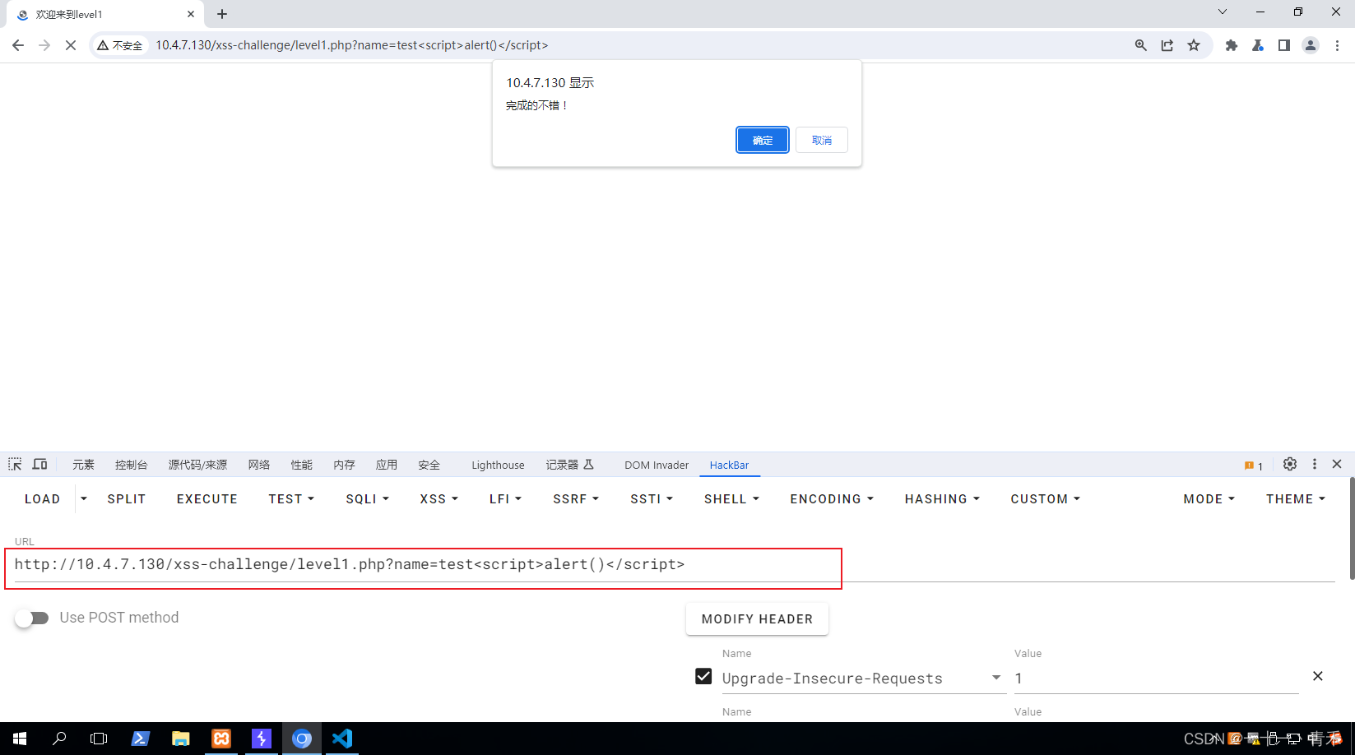Open the HASHING dropdown menu

[942, 499]
